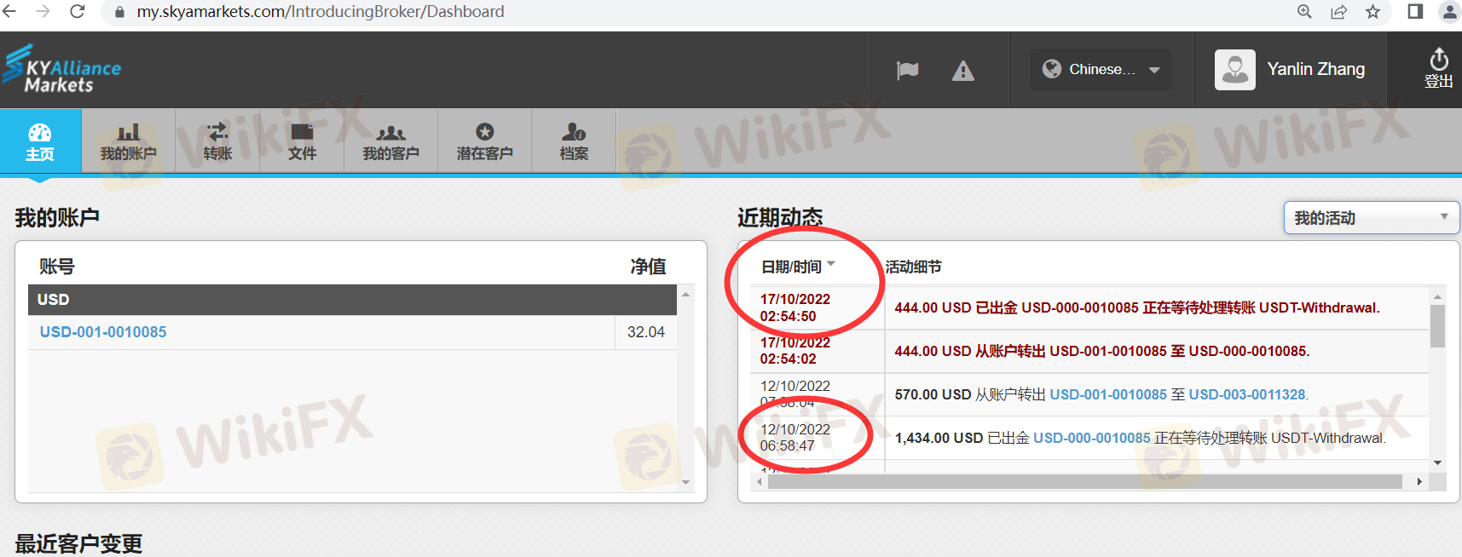Click the activity list vertical scrollbar thumb

point(1438,326)
